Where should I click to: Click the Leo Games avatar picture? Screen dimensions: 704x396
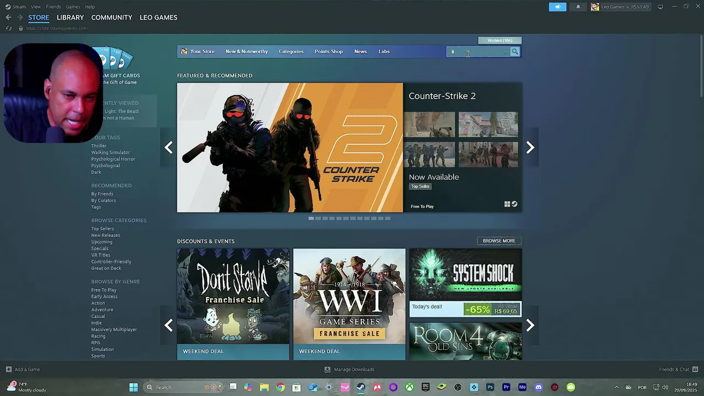[595, 7]
